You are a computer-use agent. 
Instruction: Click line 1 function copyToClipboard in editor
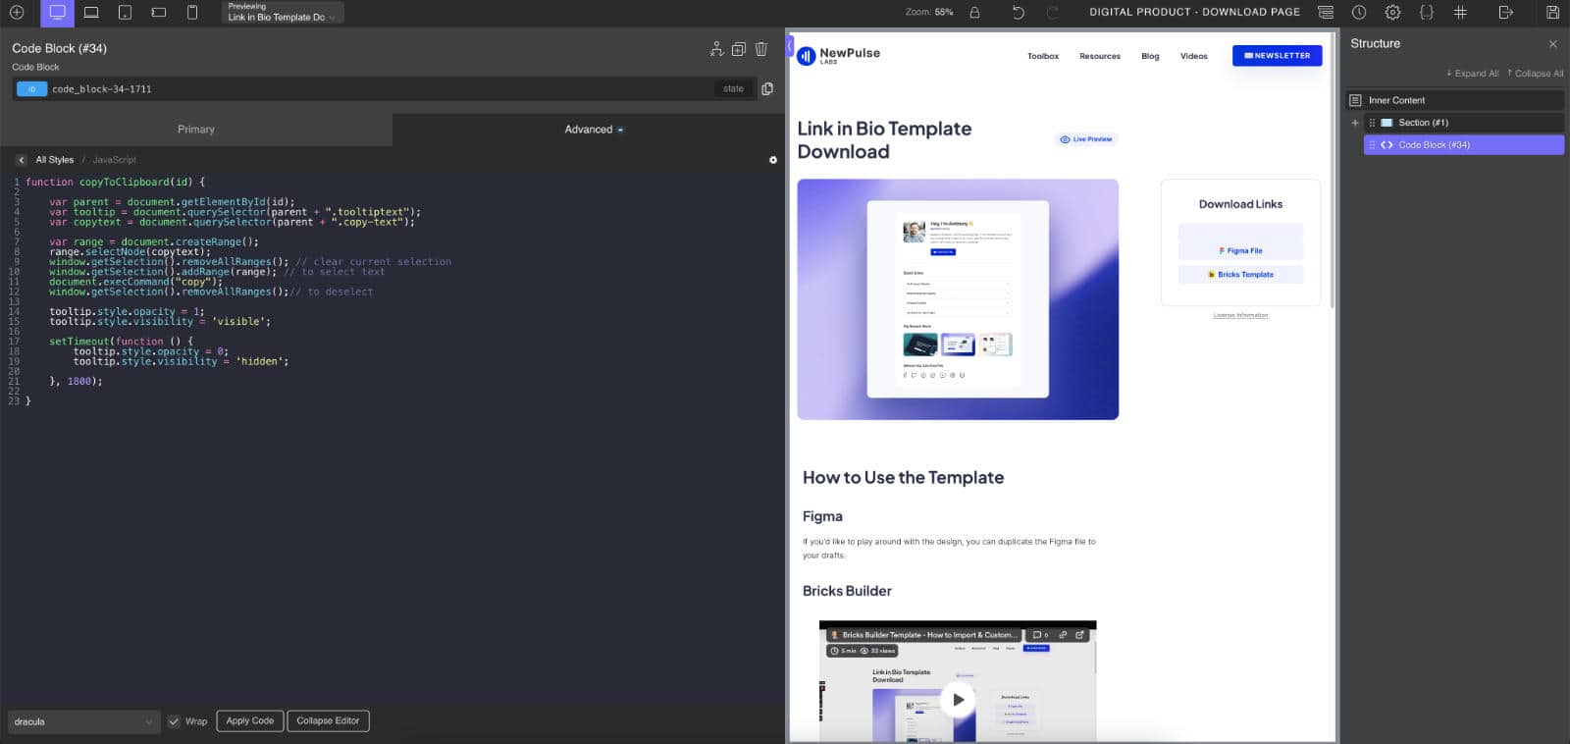(x=116, y=182)
